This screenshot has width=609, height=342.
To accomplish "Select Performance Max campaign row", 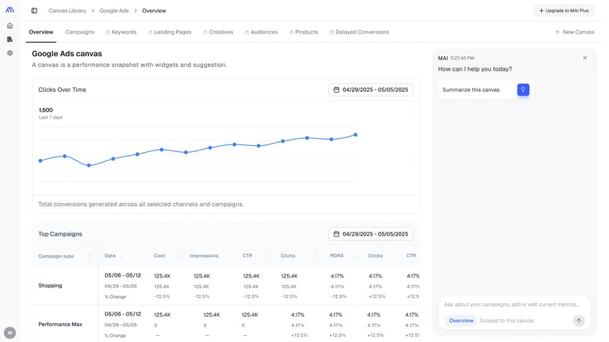I will pyautogui.click(x=225, y=325).
